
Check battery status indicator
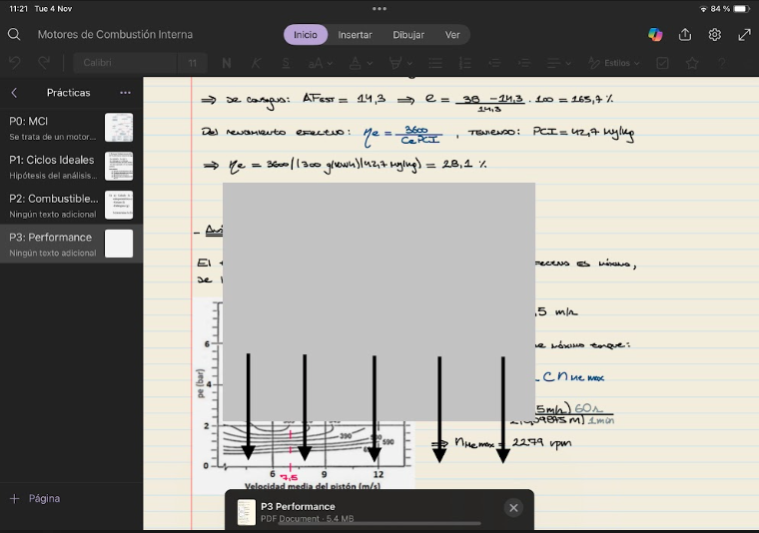click(x=742, y=9)
